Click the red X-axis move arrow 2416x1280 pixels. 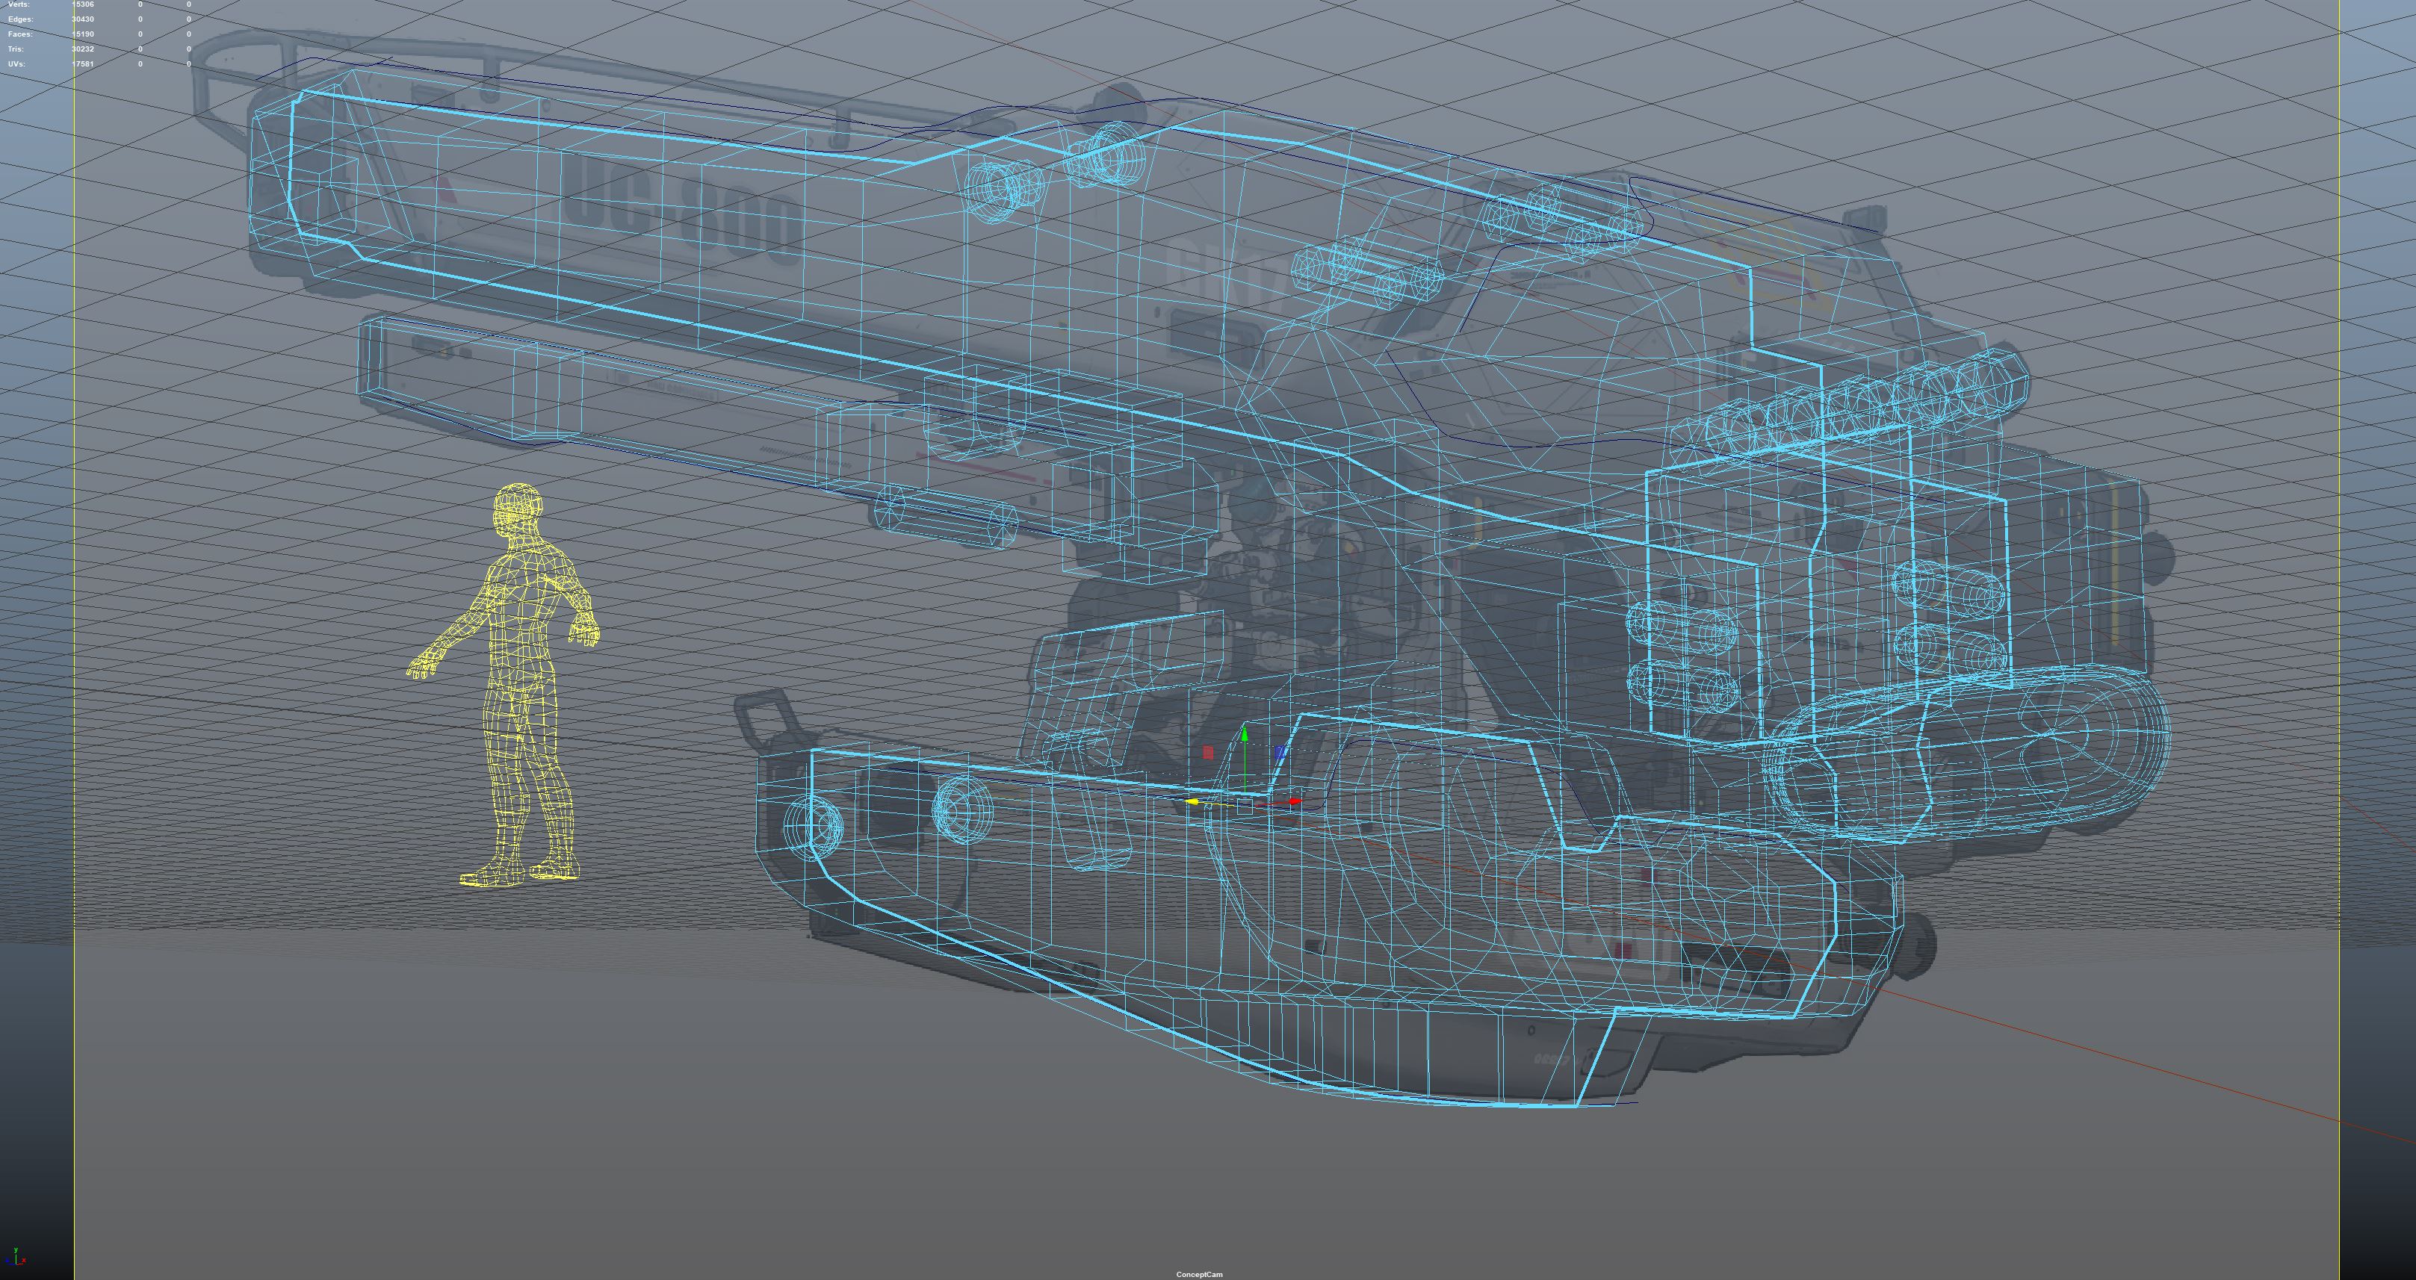[1294, 802]
